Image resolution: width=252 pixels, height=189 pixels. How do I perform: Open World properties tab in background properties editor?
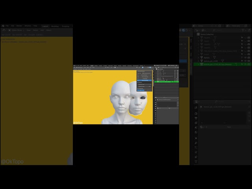click(x=196, y=132)
